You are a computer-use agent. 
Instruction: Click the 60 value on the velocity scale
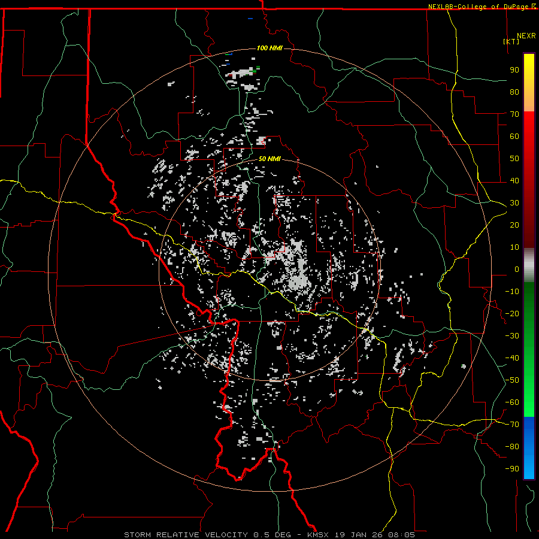[x=514, y=137]
